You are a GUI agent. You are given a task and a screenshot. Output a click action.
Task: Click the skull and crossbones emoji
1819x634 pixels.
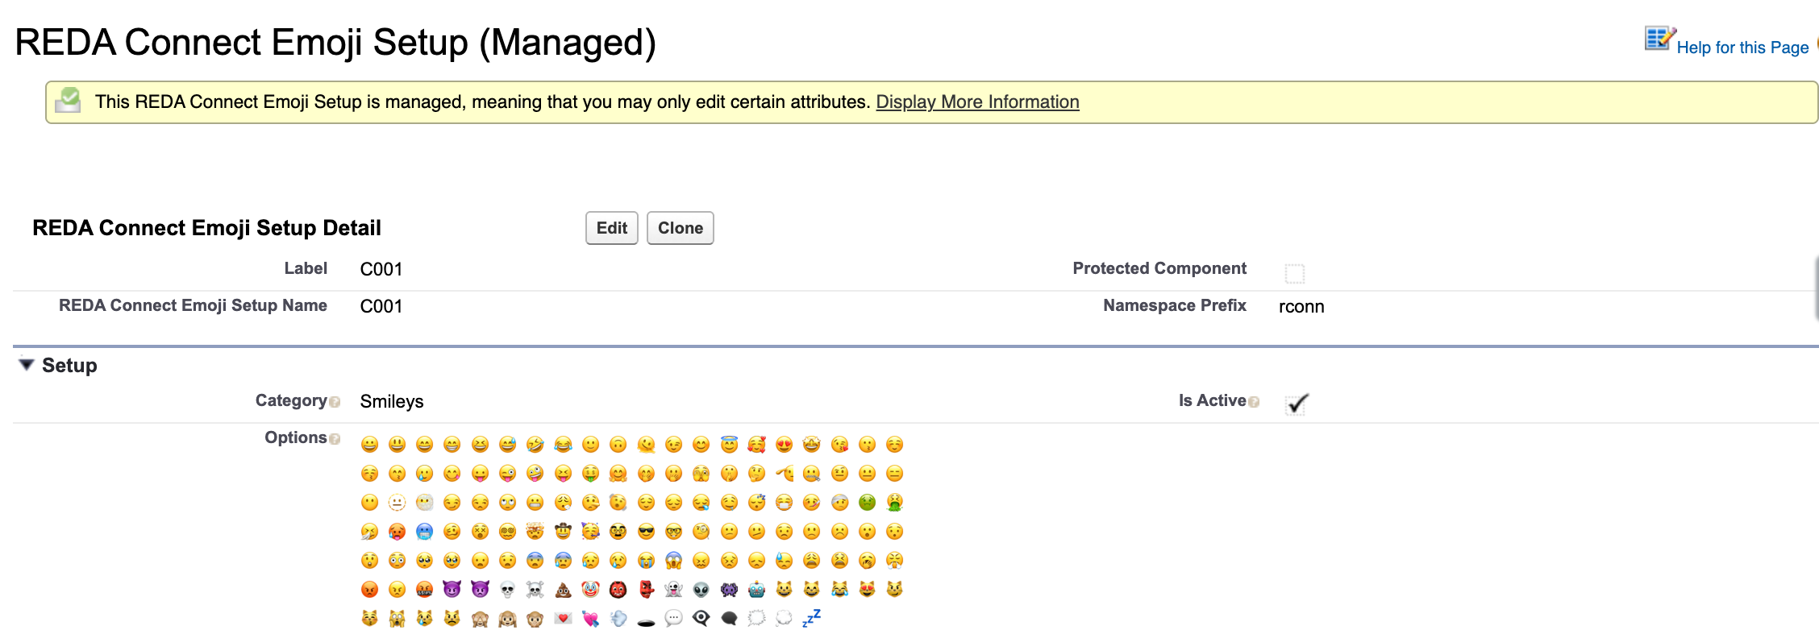coord(535,589)
